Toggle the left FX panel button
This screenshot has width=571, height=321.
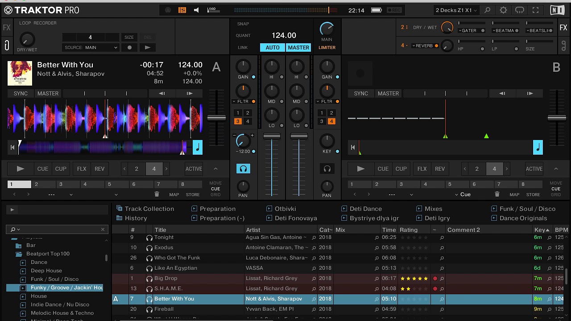[x=7, y=28]
